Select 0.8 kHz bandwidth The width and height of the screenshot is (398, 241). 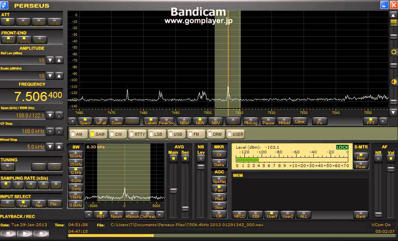tap(76, 204)
